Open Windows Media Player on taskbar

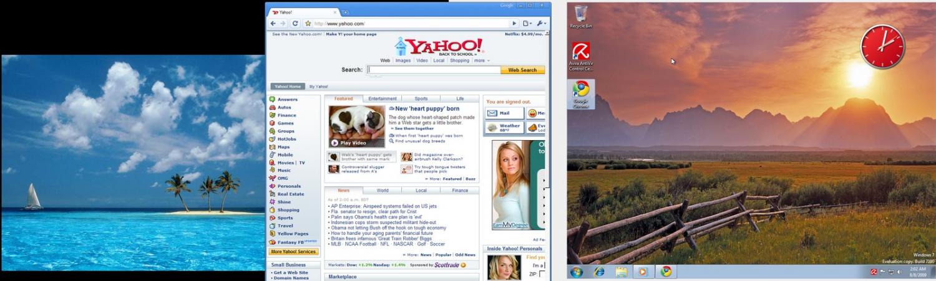(x=643, y=272)
